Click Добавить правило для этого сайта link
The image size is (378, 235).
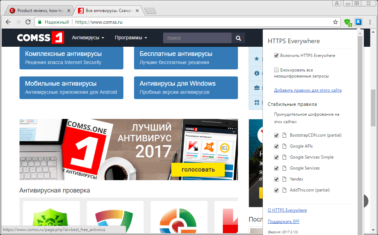[x=307, y=90]
